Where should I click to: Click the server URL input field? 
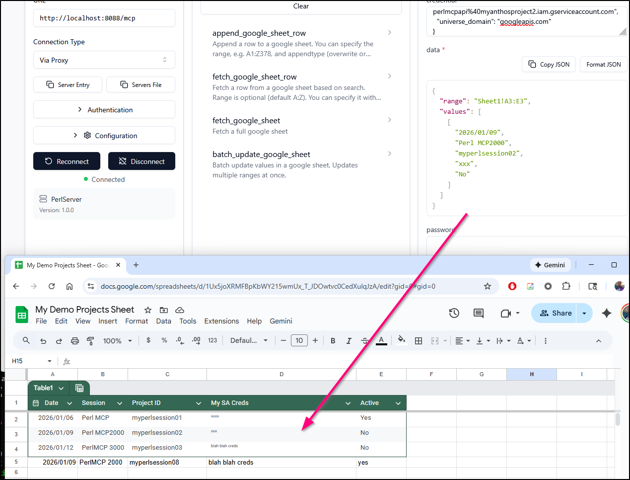point(104,18)
